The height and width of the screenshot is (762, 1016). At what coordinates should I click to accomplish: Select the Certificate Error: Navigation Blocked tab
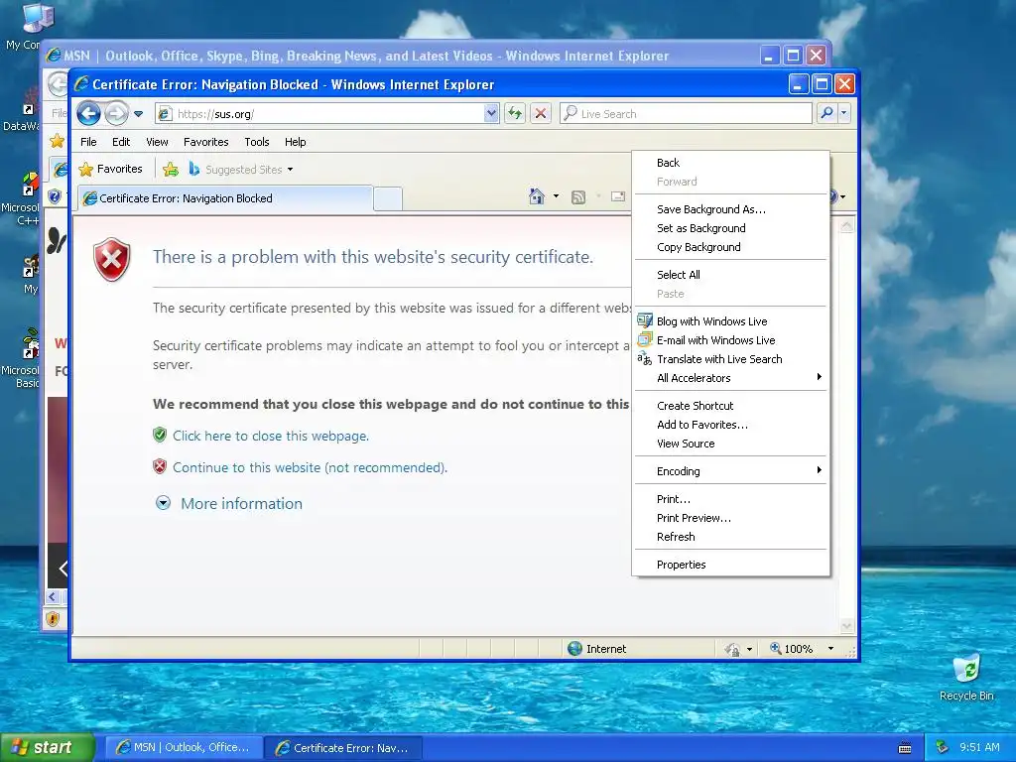[x=225, y=198]
